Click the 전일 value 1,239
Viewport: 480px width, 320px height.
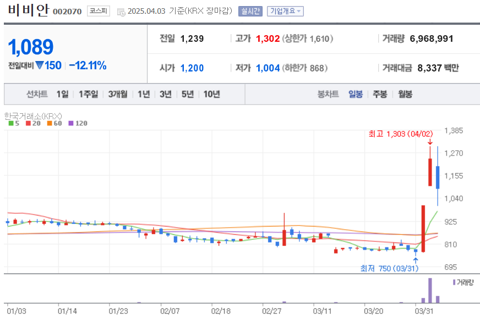pyautogui.click(x=192, y=39)
